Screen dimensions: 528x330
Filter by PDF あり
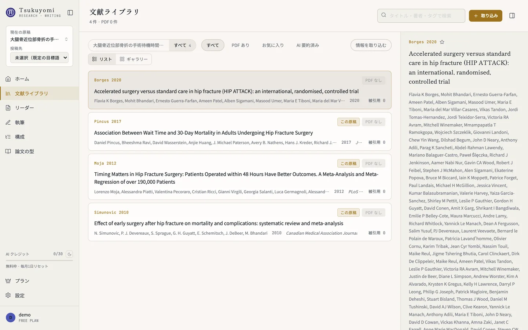pyautogui.click(x=241, y=45)
